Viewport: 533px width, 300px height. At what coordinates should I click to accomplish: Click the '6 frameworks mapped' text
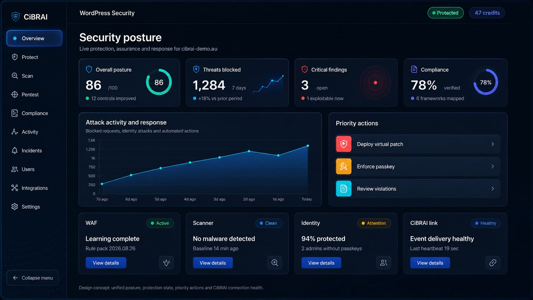[x=440, y=99]
